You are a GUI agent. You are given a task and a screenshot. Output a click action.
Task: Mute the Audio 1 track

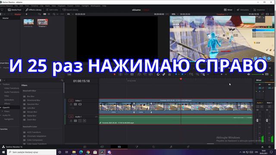(x=85, y=121)
